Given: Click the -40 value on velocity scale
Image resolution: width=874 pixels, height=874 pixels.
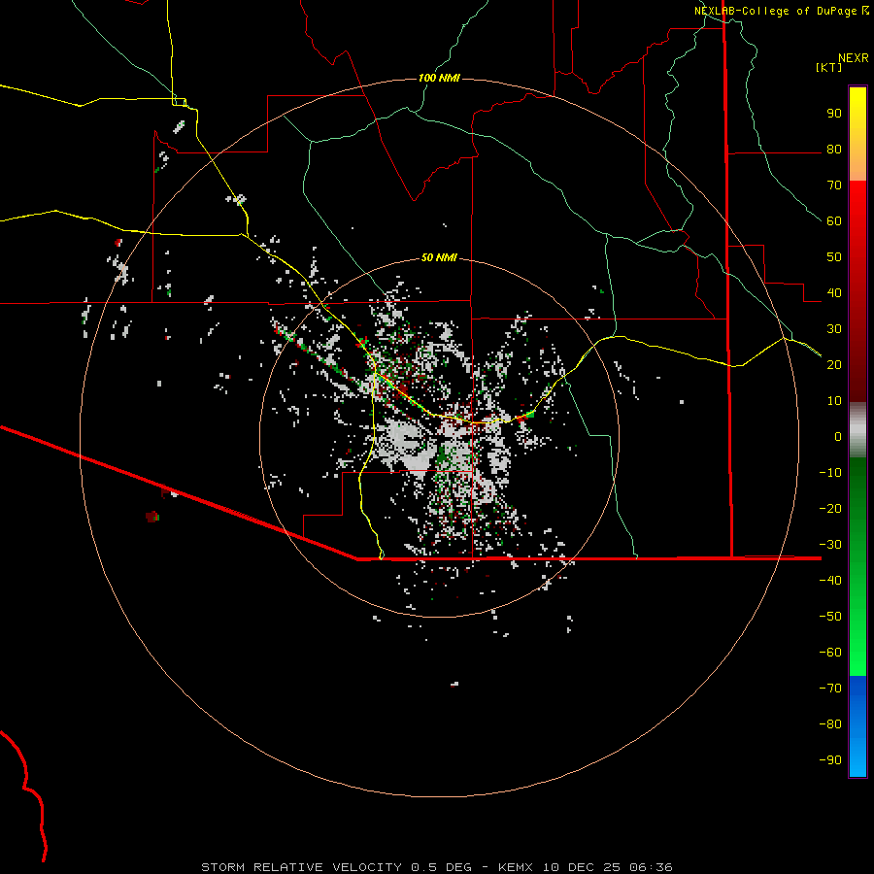Looking at the screenshot, I should (x=830, y=581).
